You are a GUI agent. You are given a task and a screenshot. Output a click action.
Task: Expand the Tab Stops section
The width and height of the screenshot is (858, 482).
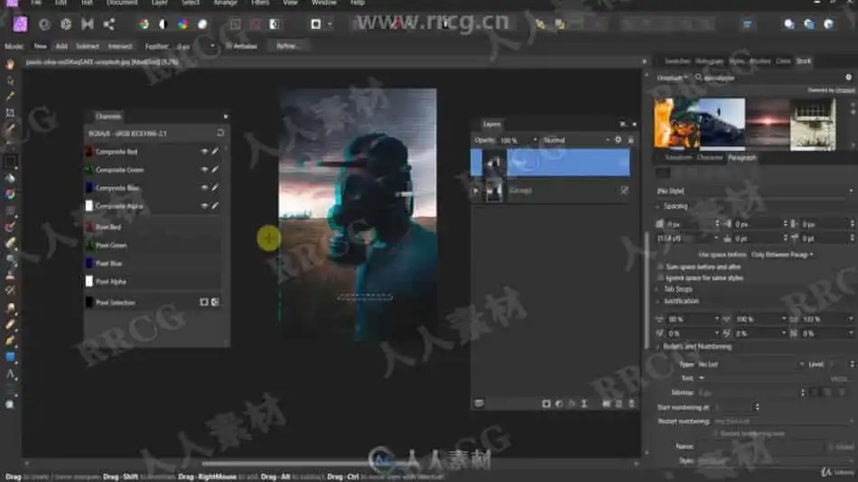coord(657,289)
